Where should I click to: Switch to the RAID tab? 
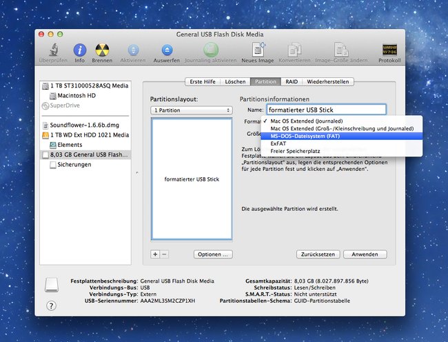coord(292,82)
